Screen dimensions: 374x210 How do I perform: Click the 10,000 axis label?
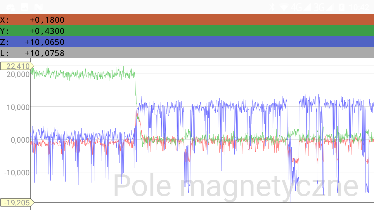coord(18,107)
